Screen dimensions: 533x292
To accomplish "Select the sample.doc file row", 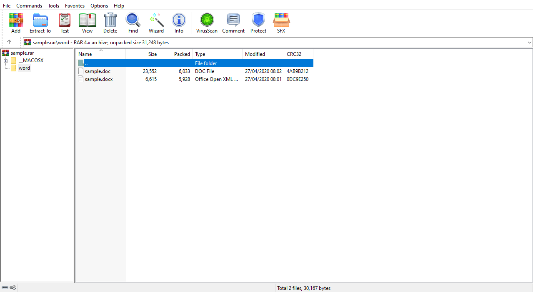I will (x=195, y=71).
